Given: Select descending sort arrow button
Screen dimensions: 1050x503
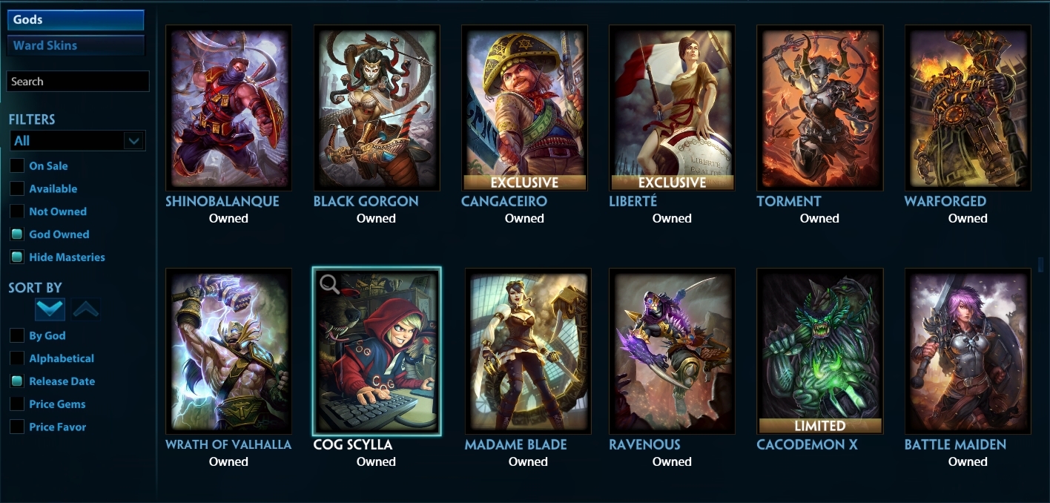Looking at the screenshot, I should tap(50, 309).
